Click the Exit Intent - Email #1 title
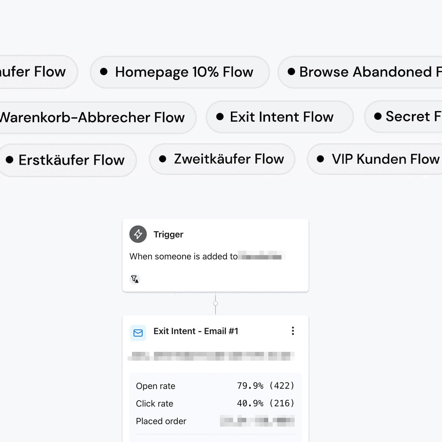The width and height of the screenshot is (442, 442). 196,331
